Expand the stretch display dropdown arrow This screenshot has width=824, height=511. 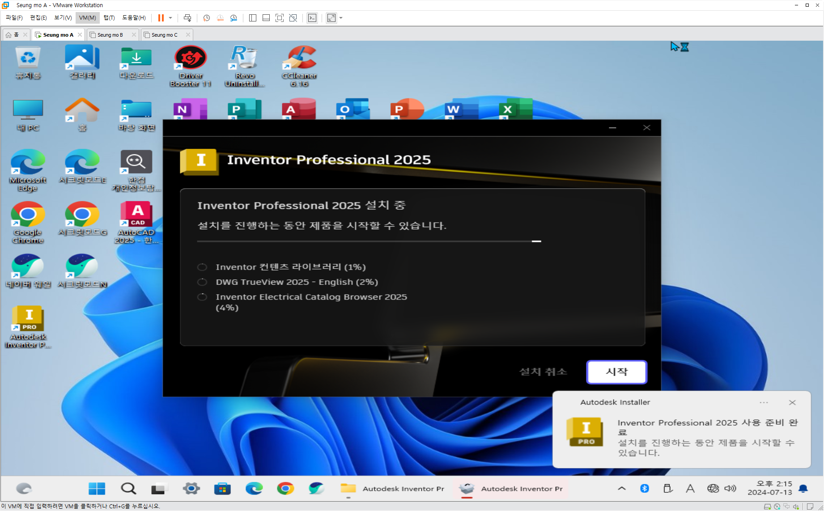(341, 18)
